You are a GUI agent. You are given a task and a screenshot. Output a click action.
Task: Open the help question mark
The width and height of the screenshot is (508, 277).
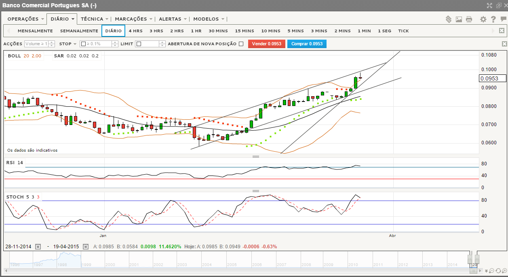(493, 19)
